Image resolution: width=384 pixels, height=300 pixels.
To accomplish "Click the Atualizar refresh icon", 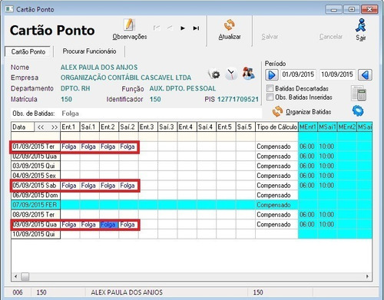I will tap(230, 25).
